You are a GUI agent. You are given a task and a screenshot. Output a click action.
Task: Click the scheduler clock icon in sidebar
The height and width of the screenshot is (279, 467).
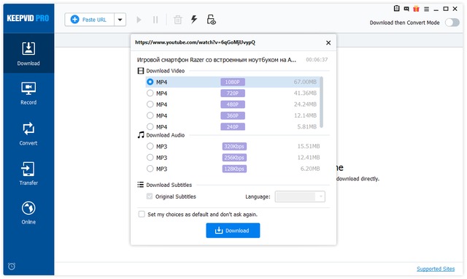point(12,266)
